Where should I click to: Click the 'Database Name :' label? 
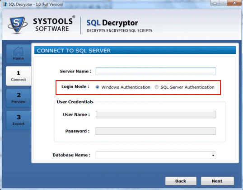(71, 155)
